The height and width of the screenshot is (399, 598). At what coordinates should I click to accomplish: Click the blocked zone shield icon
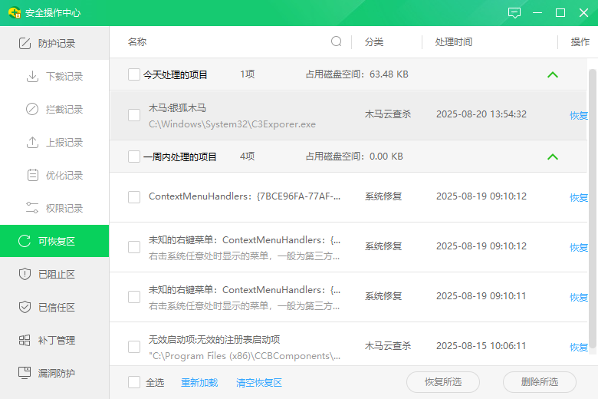[x=25, y=274]
